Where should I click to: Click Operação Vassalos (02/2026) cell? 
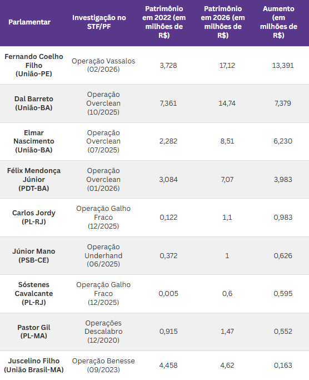(103, 65)
